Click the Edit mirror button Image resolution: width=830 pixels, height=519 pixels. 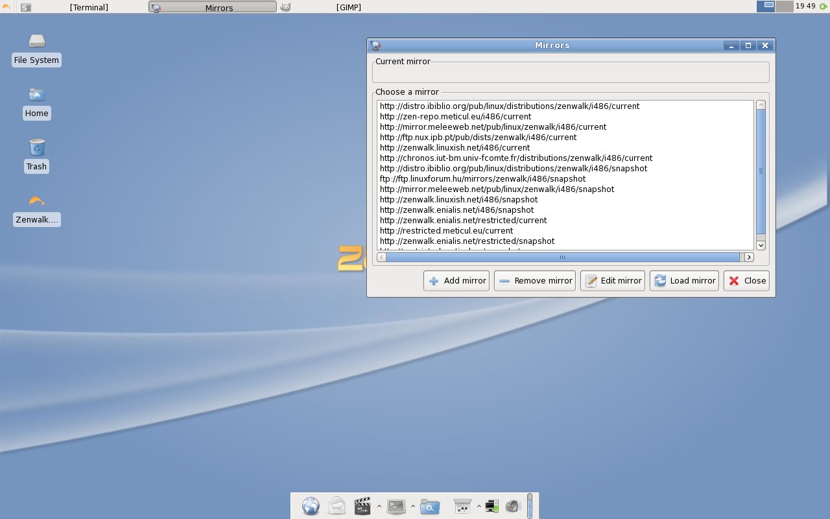[x=613, y=281]
